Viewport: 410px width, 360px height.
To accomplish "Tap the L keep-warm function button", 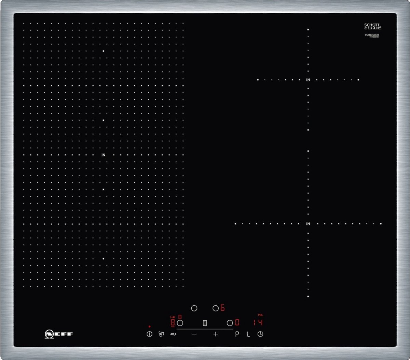I will (248, 334).
